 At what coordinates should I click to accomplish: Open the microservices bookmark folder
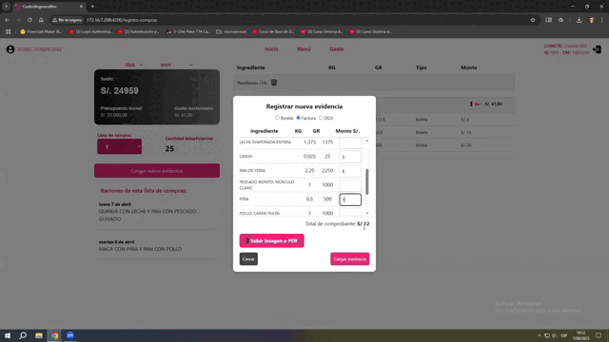(231, 31)
